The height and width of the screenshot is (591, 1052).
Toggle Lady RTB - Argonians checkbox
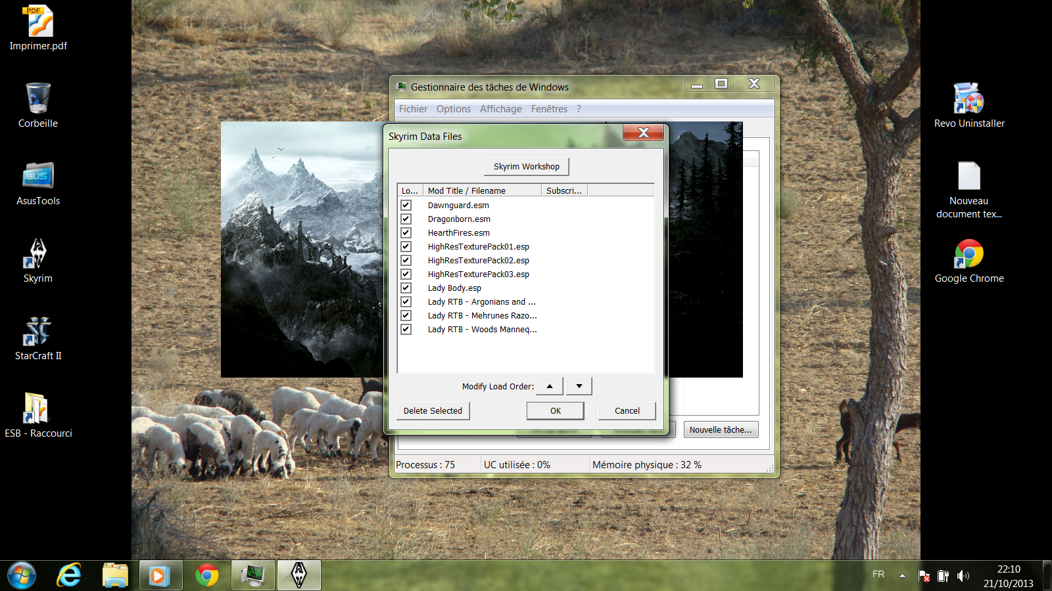pos(406,301)
